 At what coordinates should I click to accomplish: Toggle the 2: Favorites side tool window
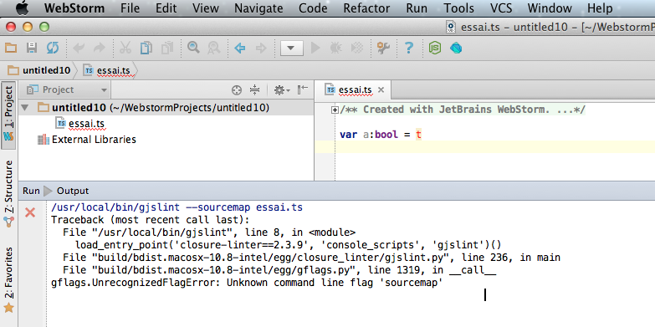coord(8,280)
